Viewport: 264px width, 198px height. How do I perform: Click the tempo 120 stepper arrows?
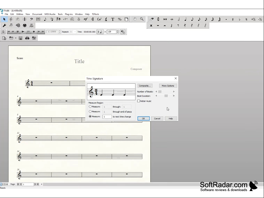click(118, 32)
